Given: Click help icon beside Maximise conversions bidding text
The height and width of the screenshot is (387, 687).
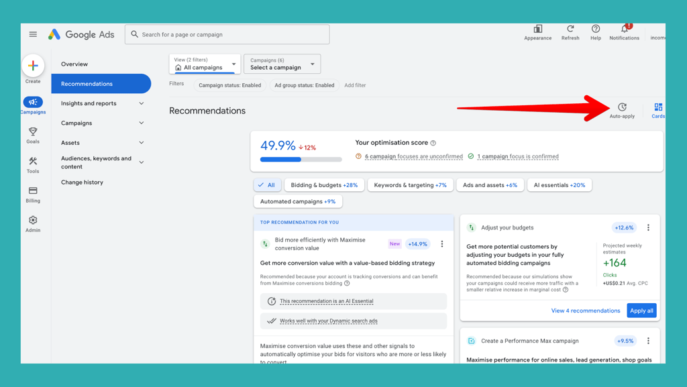Looking at the screenshot, I should pos(347,283).
